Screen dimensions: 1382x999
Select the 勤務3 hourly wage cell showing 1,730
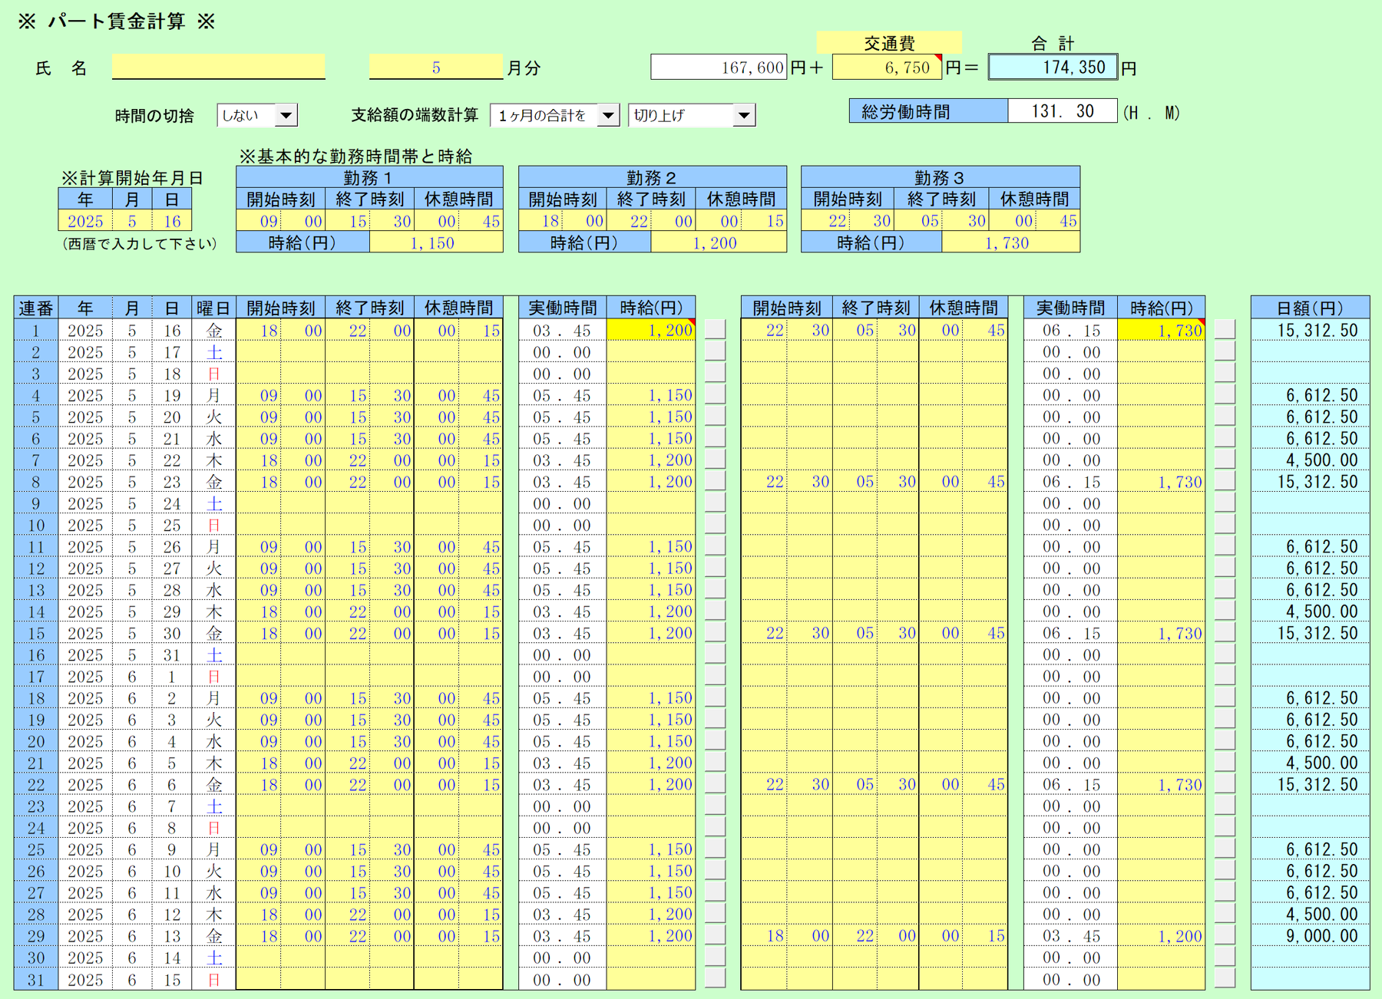[1010, 243]
